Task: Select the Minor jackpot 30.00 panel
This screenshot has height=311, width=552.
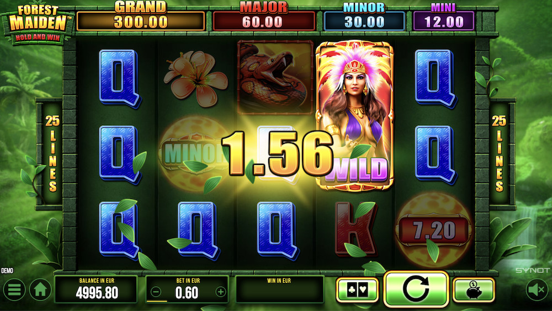Action: [x=364, y=21]
